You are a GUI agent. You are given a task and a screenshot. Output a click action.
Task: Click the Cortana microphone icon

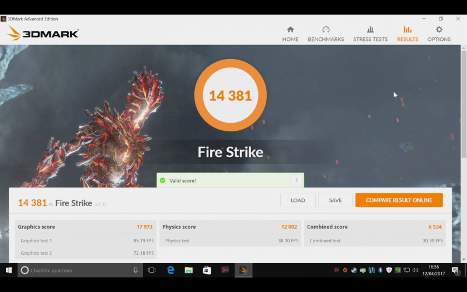pyautogui.click(x=135, y=270)
